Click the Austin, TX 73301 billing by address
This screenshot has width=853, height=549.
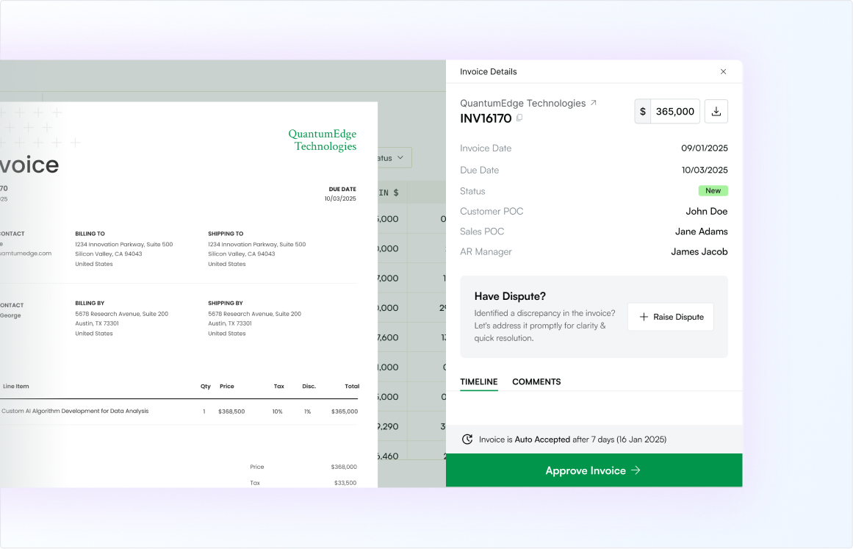pos(97,323)
